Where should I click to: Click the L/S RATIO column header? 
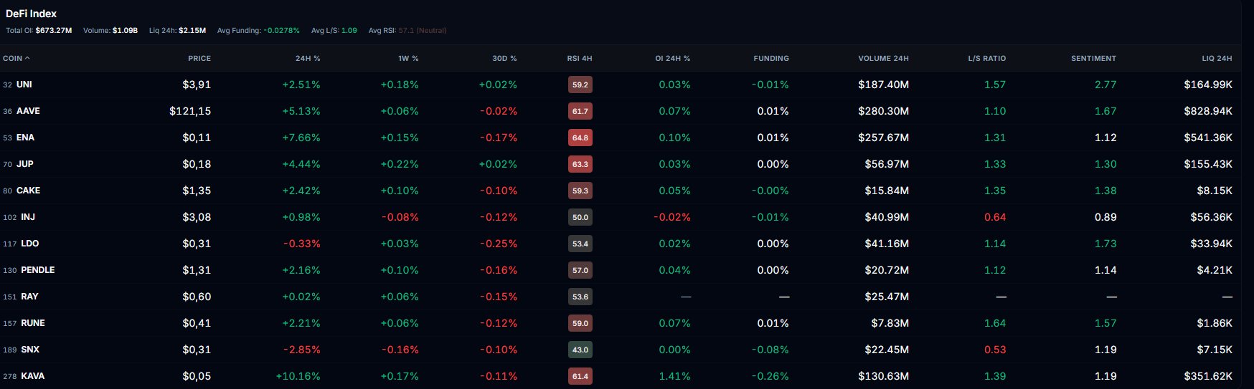pyautogui.click(x=986, y=58)
